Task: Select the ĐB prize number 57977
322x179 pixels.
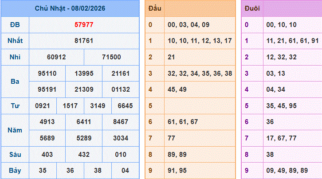Action: coord(84,25)
